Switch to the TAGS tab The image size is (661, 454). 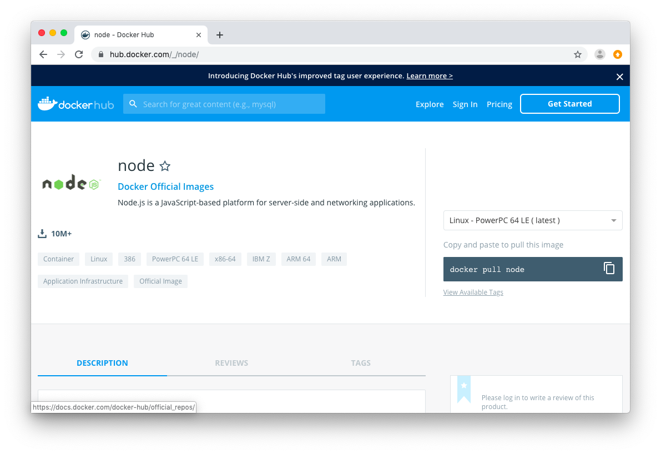click(361, 363)
